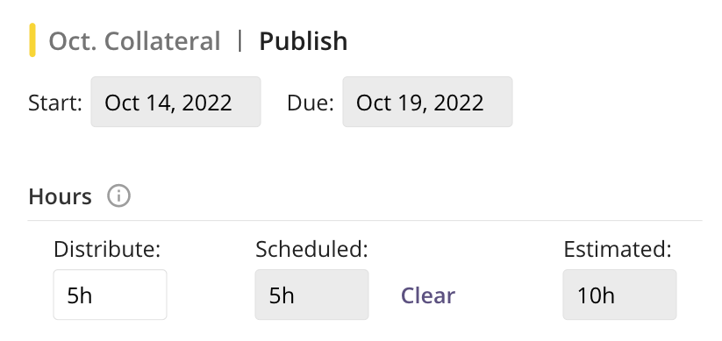Select the Oct 19, 2022 date text

point(419,103)
